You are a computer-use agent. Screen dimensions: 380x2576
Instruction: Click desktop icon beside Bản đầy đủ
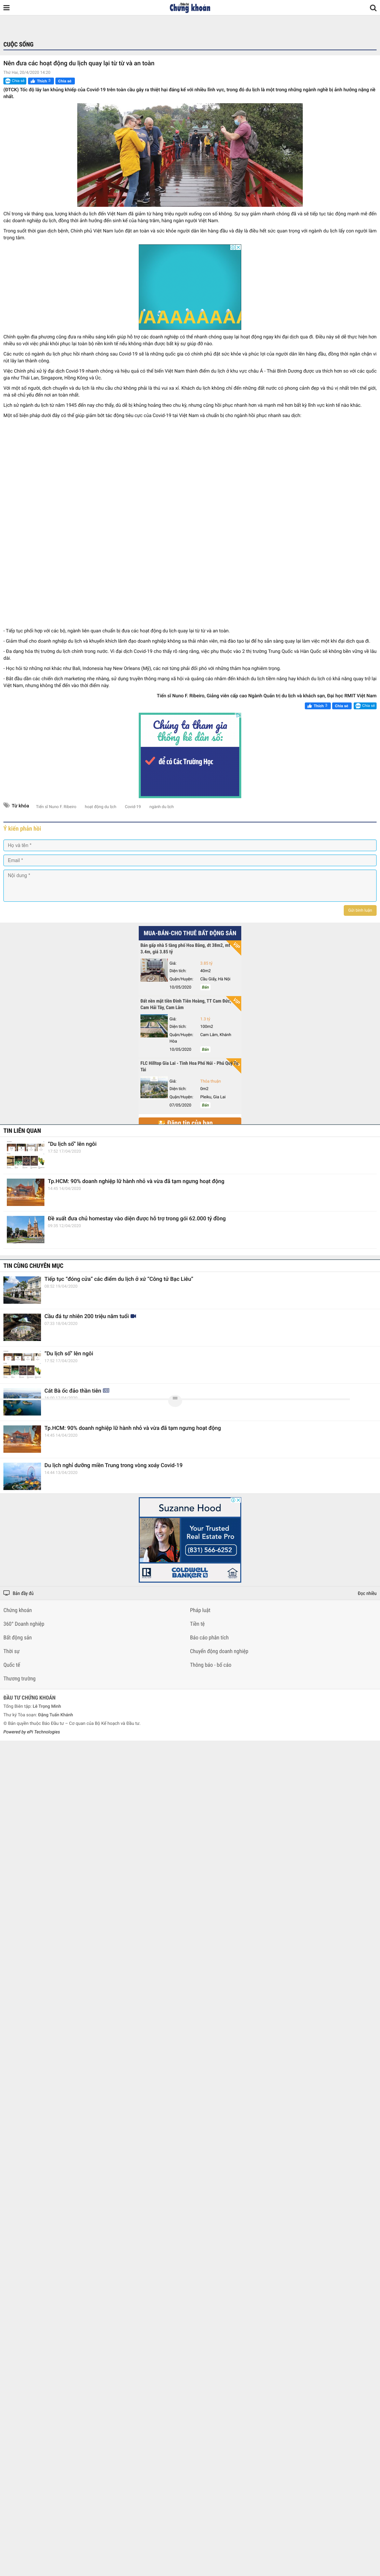click(6, 1593)
